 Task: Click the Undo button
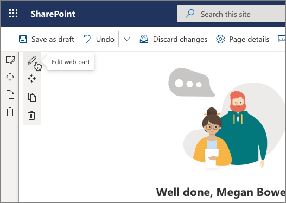click(99, 39)
